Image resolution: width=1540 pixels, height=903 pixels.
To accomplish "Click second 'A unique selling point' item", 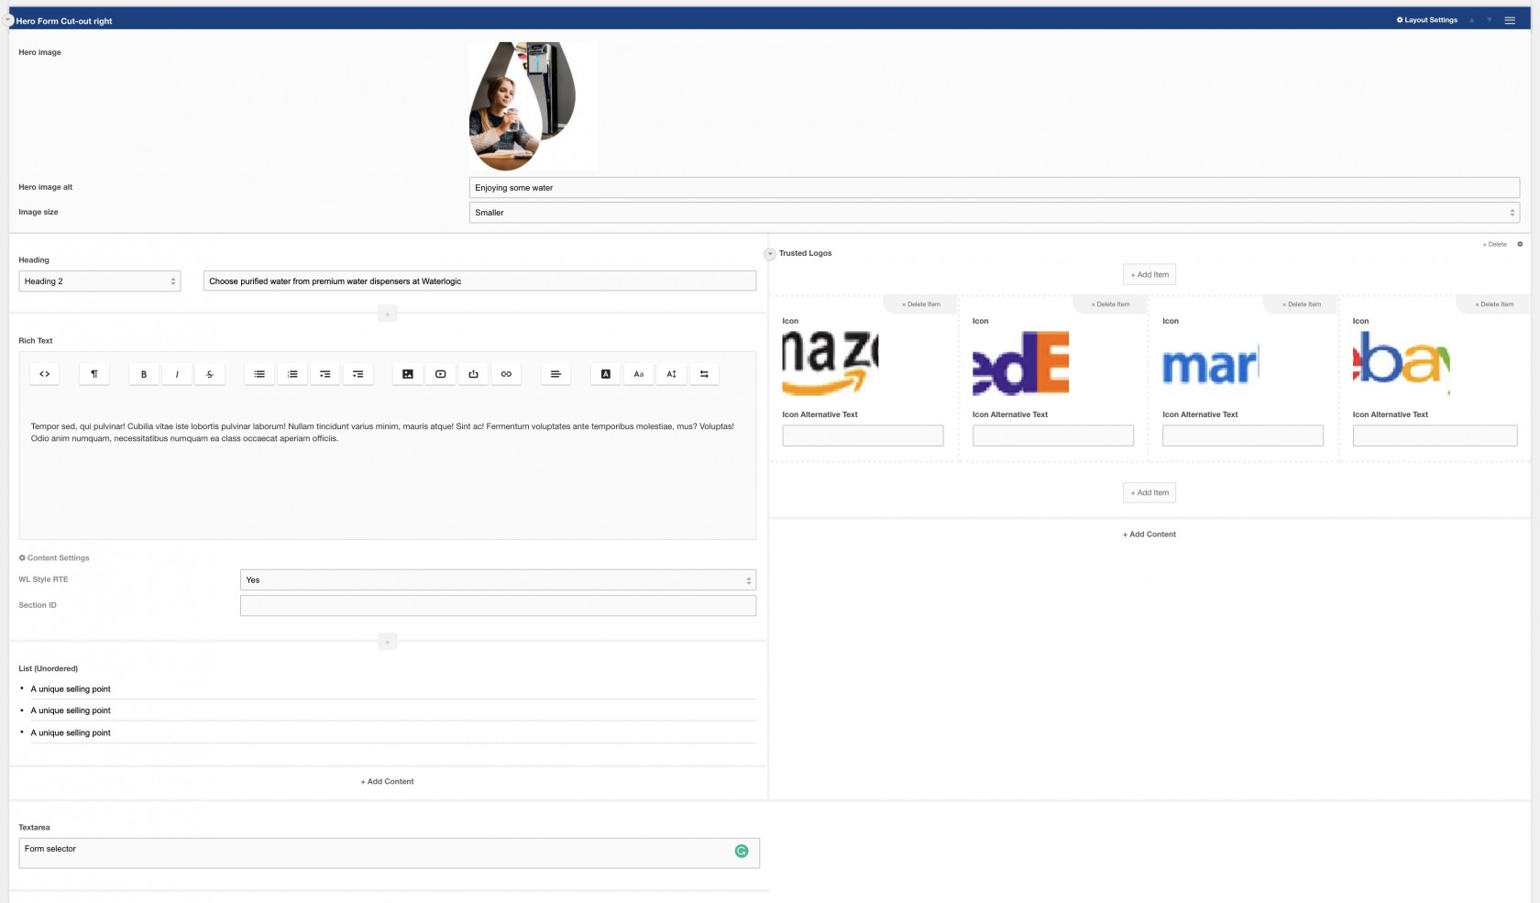I will 71,711.
